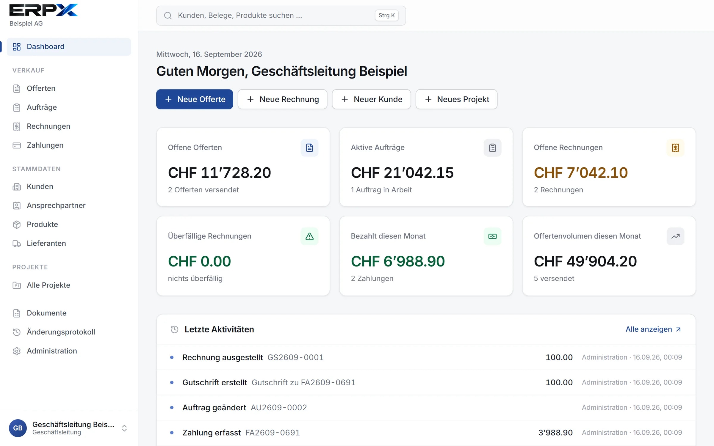Open Alle Projekte in the sidebar
Viewport: 714px width, 446px height.
pos(69,285)
